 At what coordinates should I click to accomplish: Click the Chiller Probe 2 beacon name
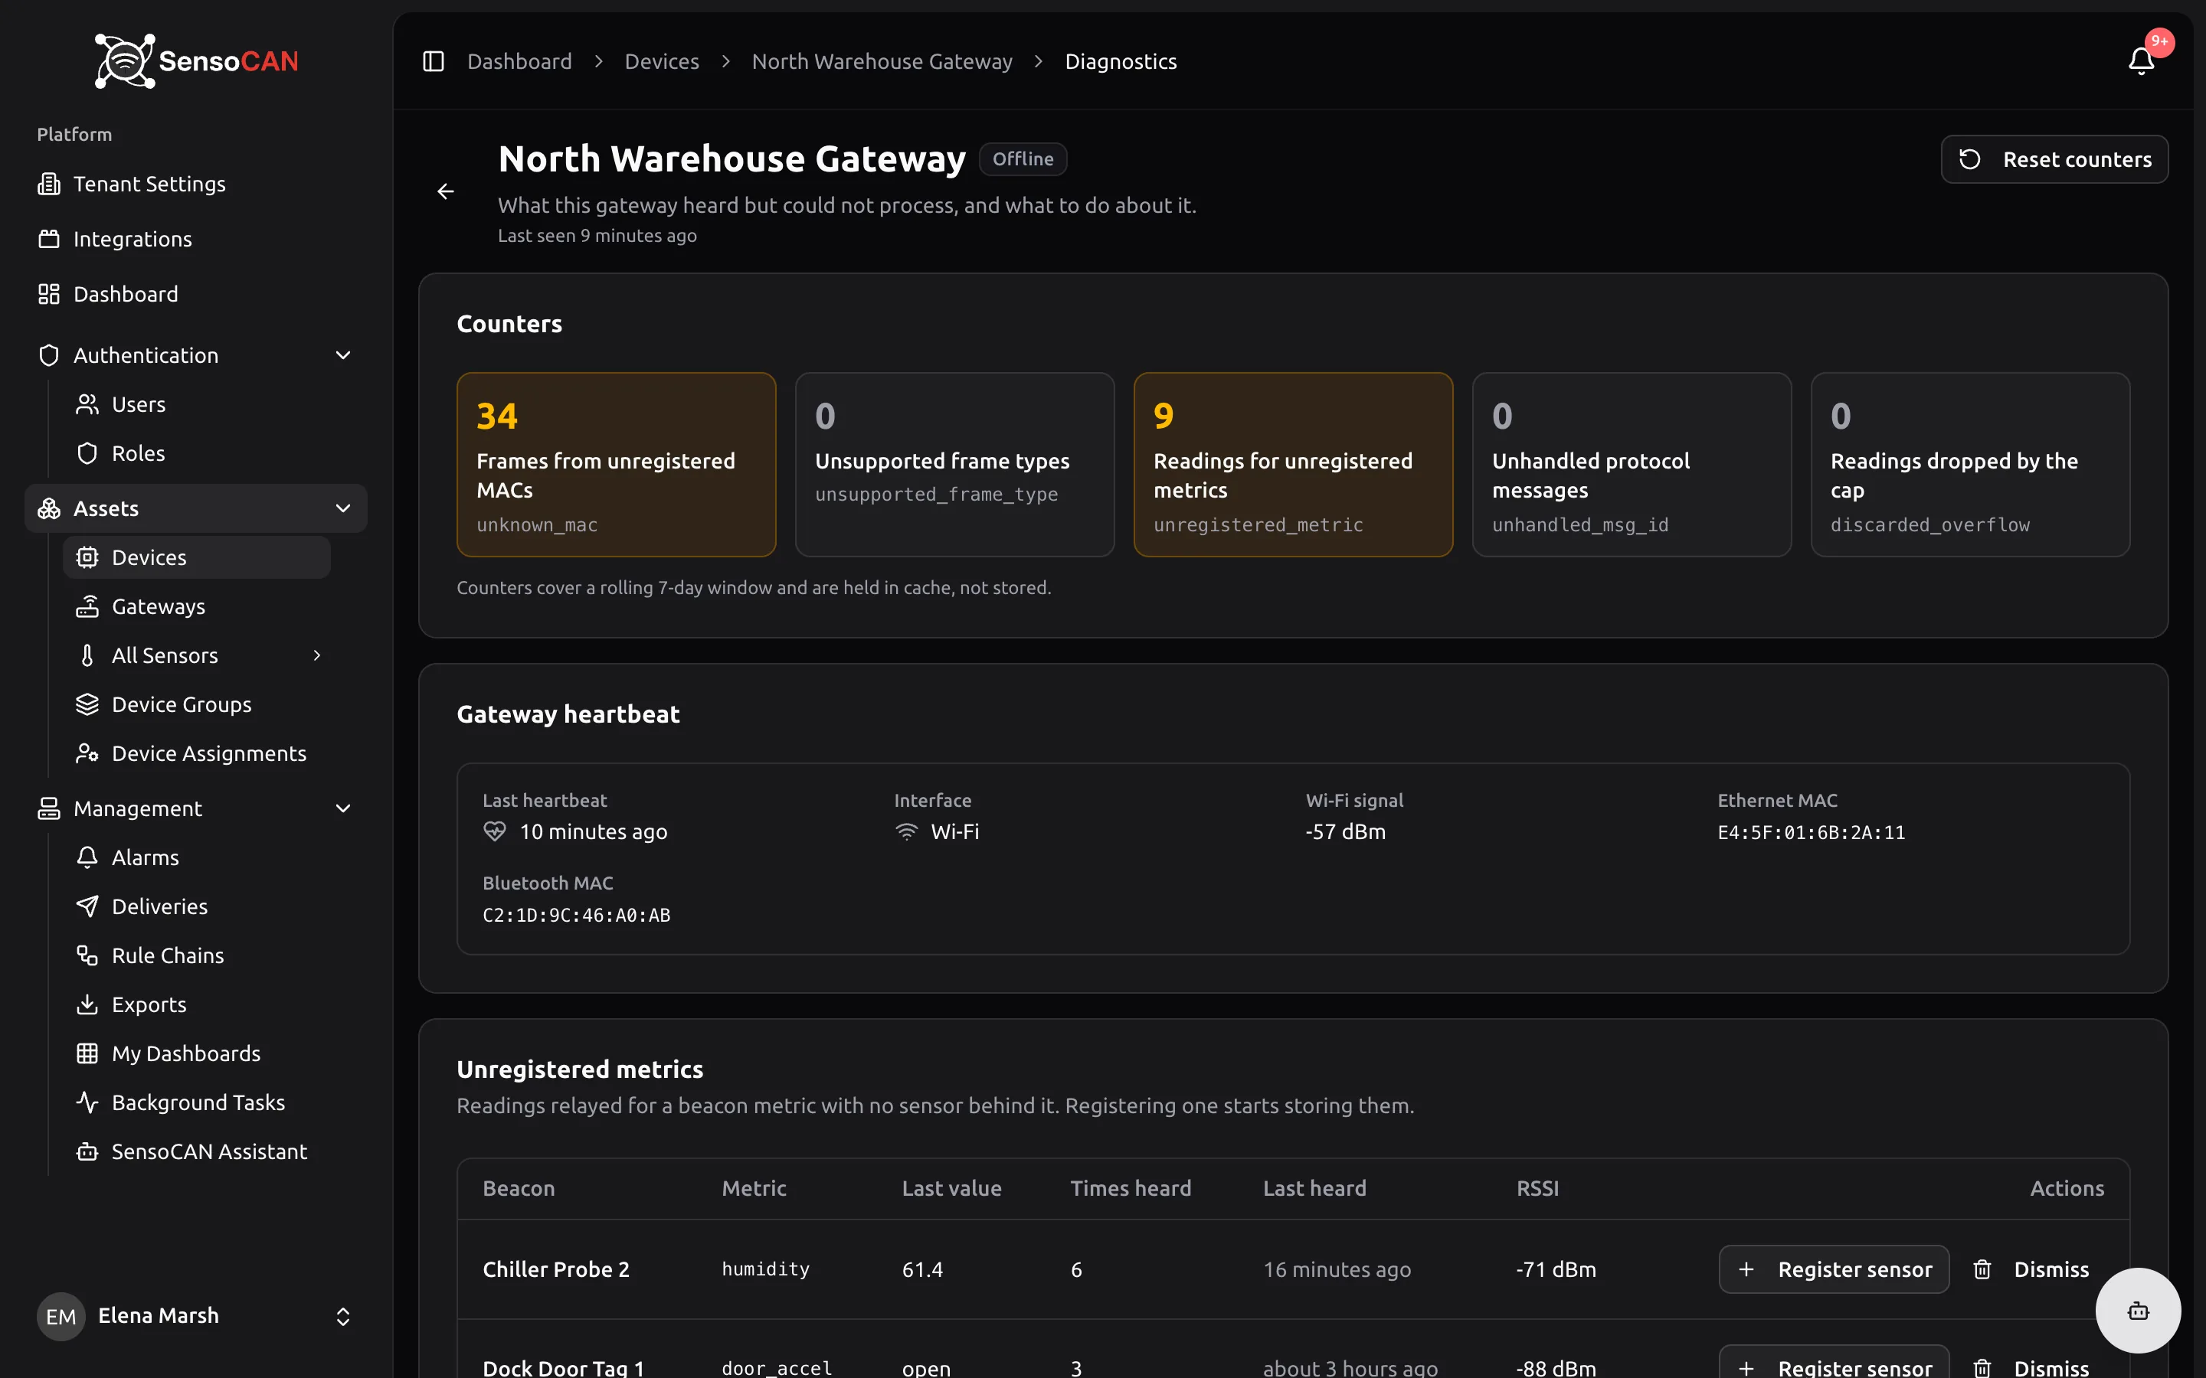556,1269
